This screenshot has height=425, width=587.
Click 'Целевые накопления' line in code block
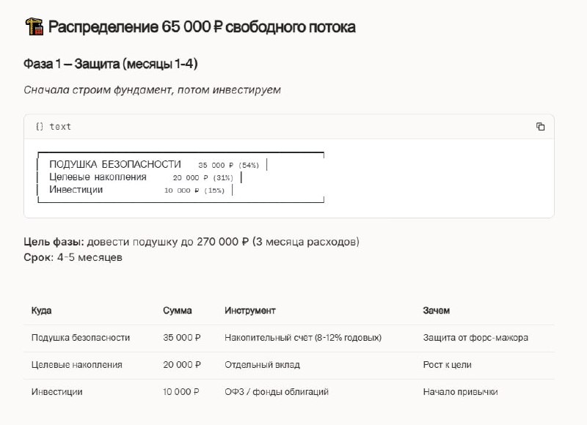pyautogui.click(x=98, y=177)
